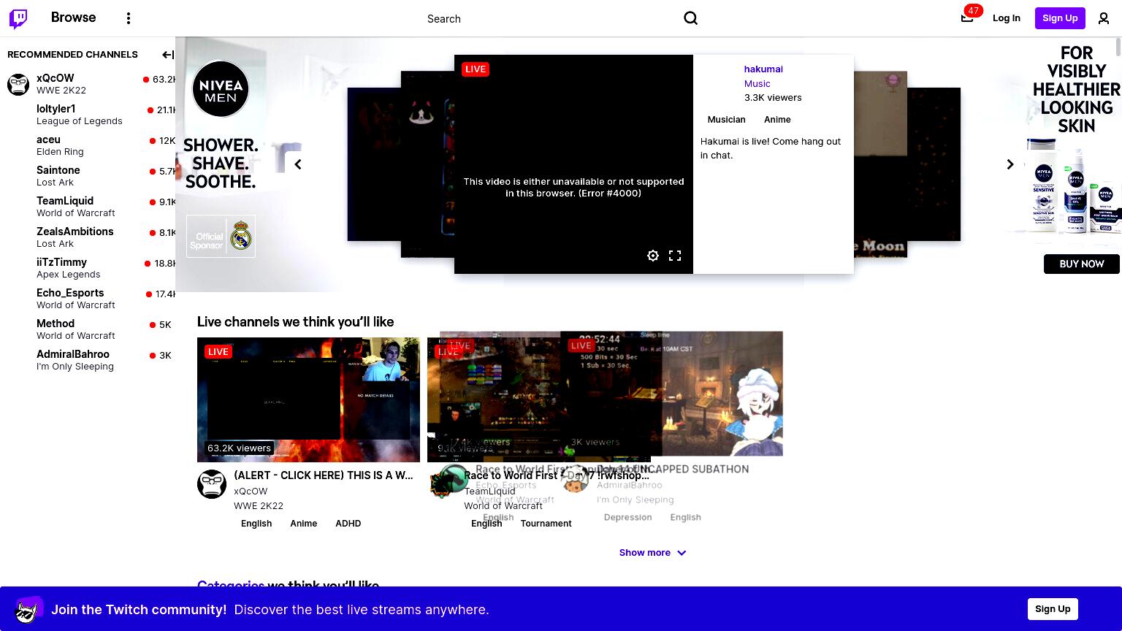Viewport: 1122px width, 631px height.
Task: Open the AdmiralBahroo avatar under stream card
Action: (x=576, y=478)
